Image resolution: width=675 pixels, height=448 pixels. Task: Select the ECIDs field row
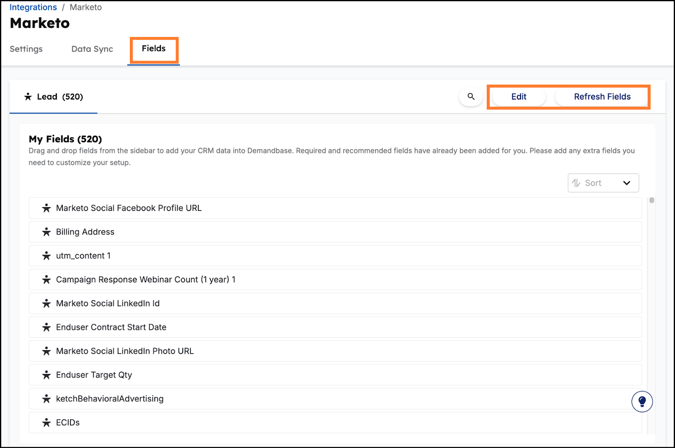pos(335,423)
